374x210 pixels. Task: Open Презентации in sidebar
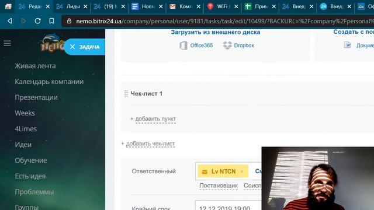click(36, 97)
